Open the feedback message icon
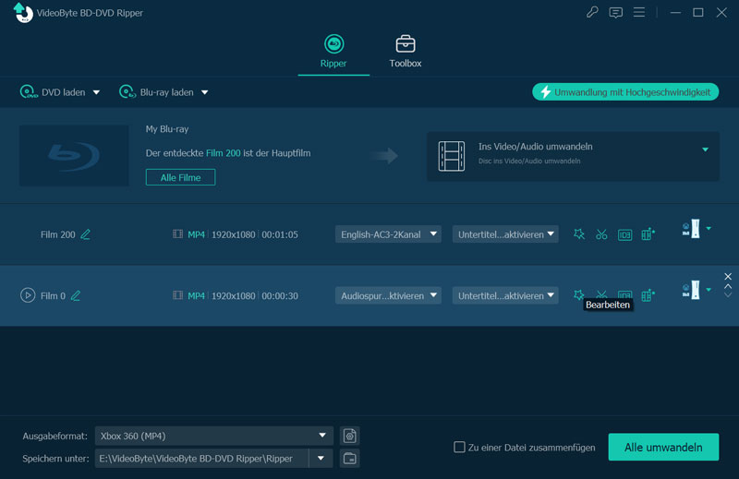 tap(615, 13)
